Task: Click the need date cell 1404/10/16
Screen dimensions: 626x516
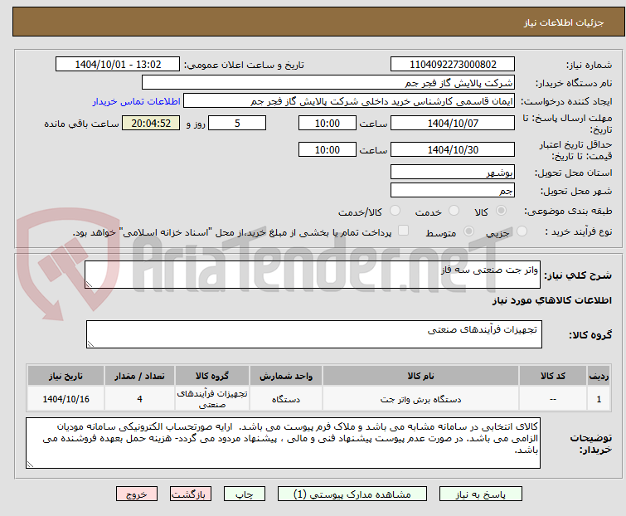Action: point(66,399)
